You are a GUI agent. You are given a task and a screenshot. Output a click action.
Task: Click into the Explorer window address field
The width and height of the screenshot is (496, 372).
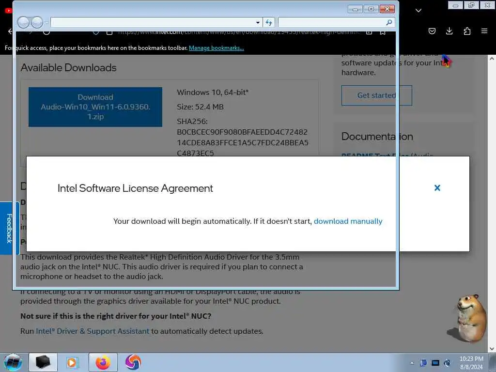tap(153, 22)
